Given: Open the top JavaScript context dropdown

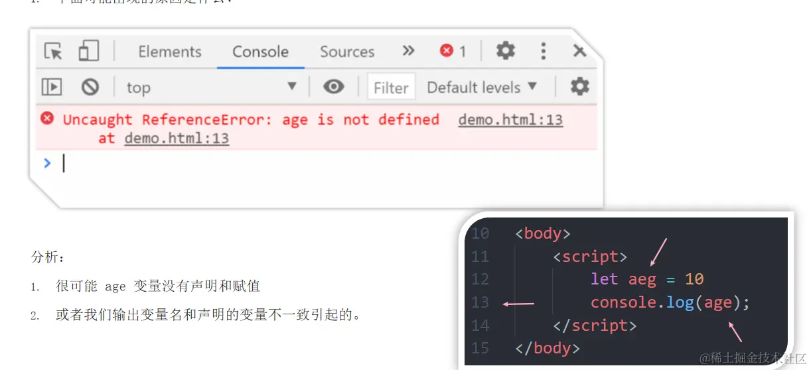Looking at the screenshot, I should (211, 87).
